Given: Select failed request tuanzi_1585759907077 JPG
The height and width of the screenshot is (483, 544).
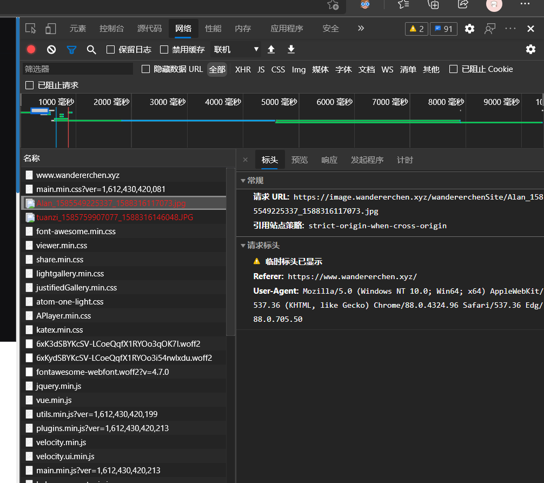Looking at the screenshot, I should (124, 217).
